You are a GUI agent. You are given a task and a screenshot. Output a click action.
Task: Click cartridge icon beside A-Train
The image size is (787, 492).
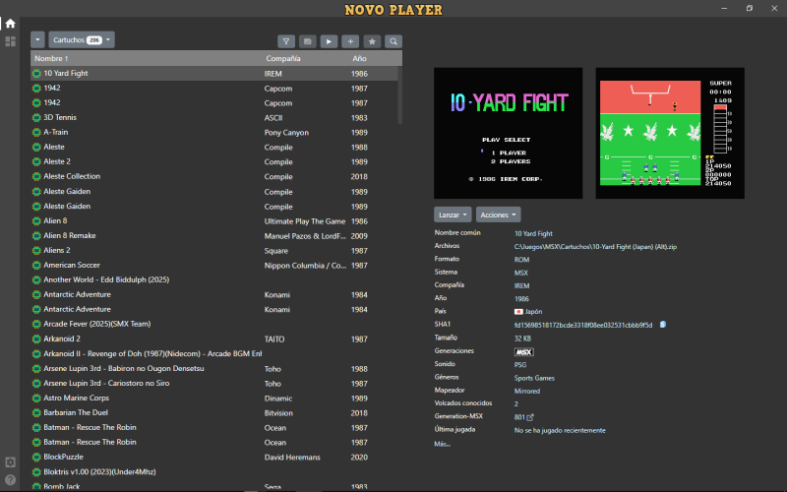36,133
